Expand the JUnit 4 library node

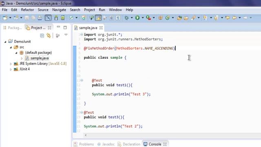click(11, 69)
